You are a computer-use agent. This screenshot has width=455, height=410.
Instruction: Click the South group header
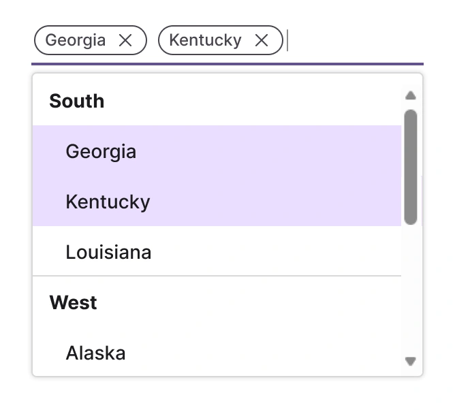click(77, 101)
